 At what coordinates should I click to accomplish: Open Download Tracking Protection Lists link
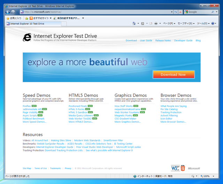pyautogui.click(x=63, y=150)
